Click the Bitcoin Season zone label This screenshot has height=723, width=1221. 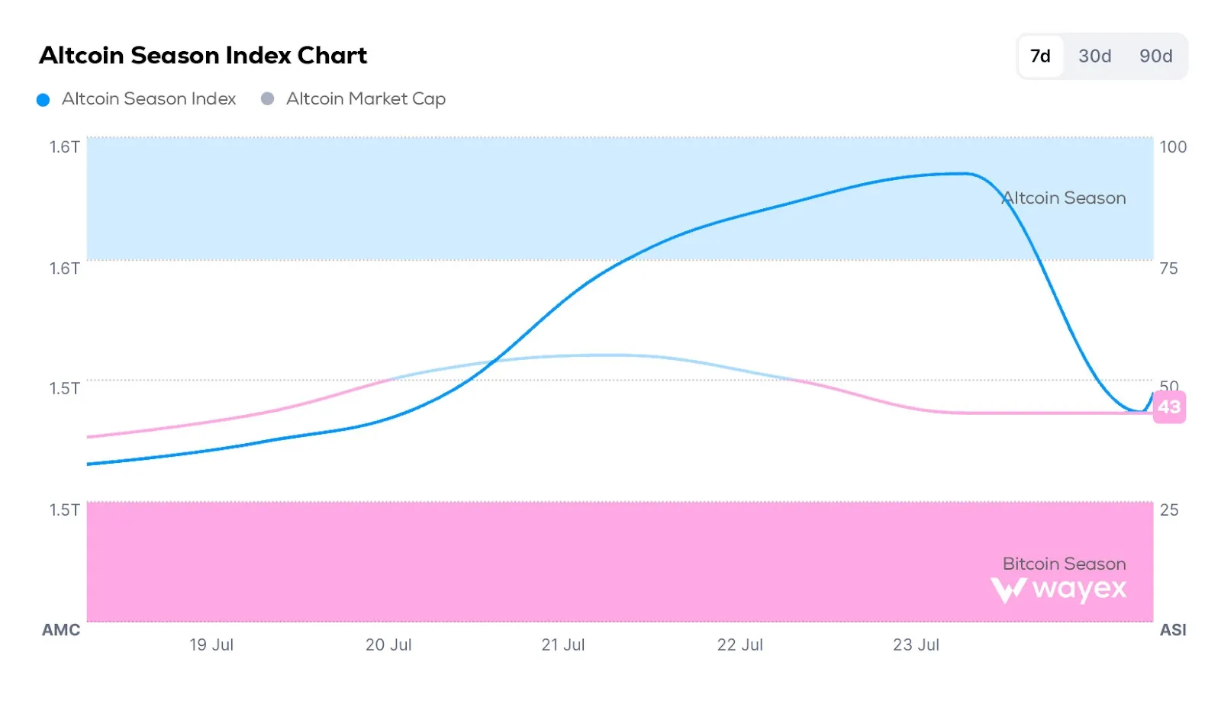pos(1064,564)
